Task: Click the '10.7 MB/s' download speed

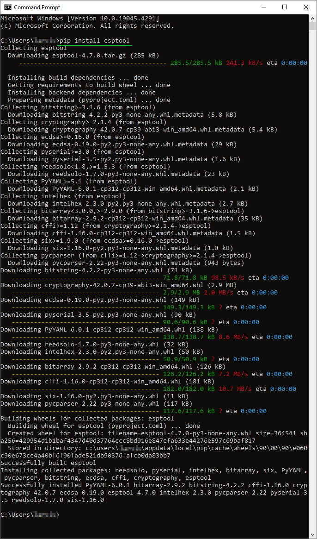Action: tap(235, 389)
